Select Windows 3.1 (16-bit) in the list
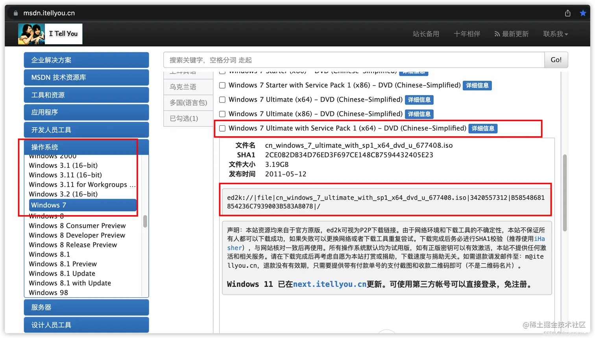Screen dimensions: 595x338 point(63,165)
